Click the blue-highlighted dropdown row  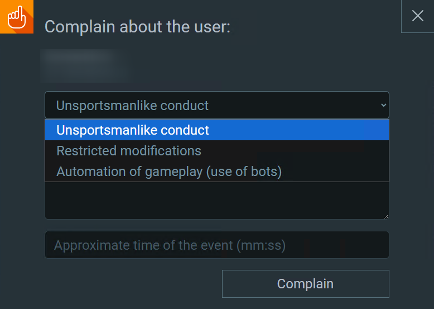click(217, 130)
